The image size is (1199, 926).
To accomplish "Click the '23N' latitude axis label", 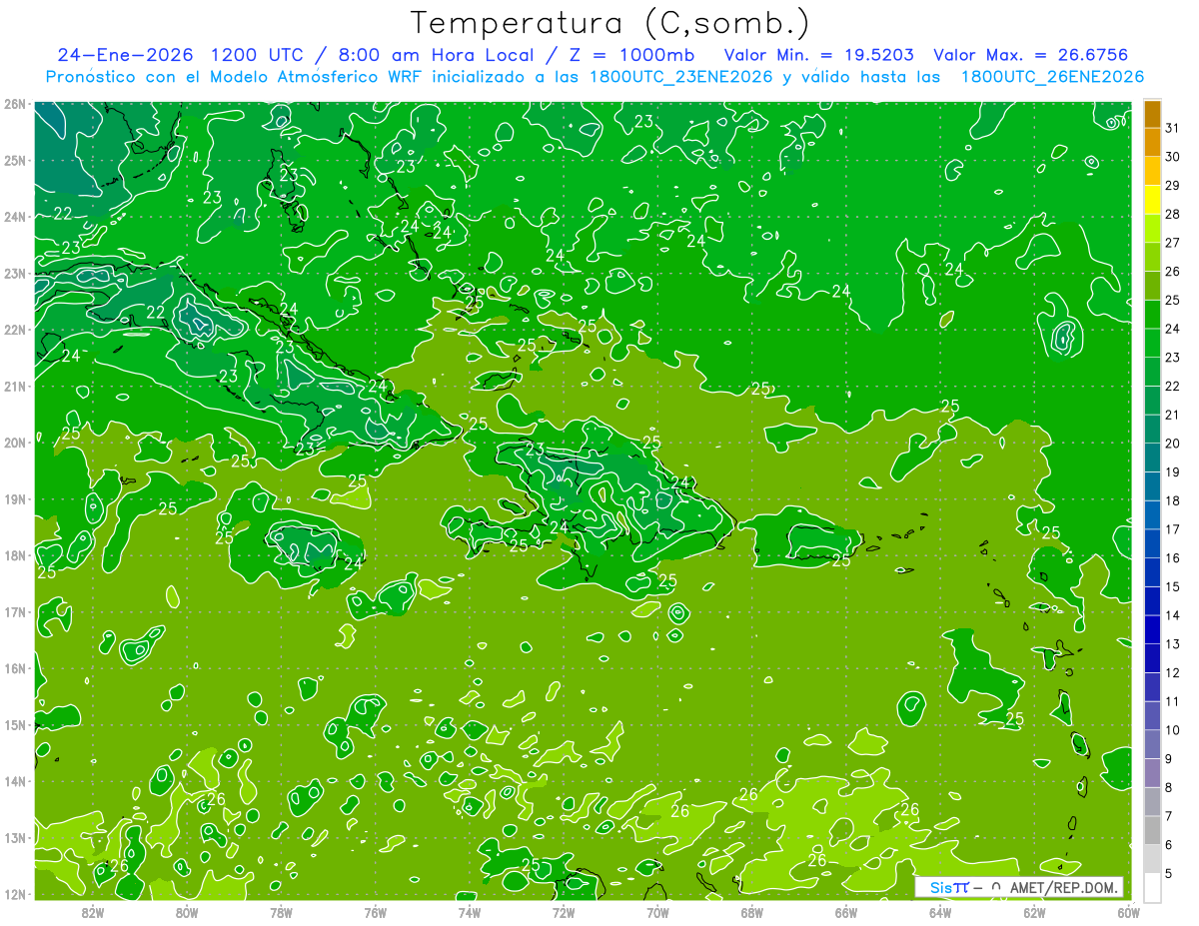I will [x=15, y=274].
